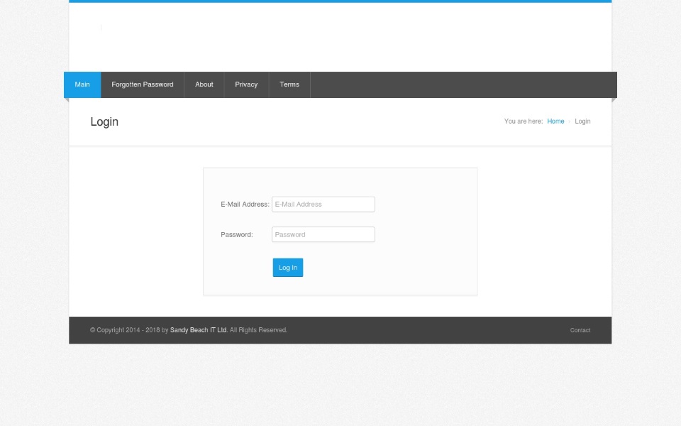Screen dimensions: 681x426
Task: Click inside the Password input field
Action: [x=323, y=234]
